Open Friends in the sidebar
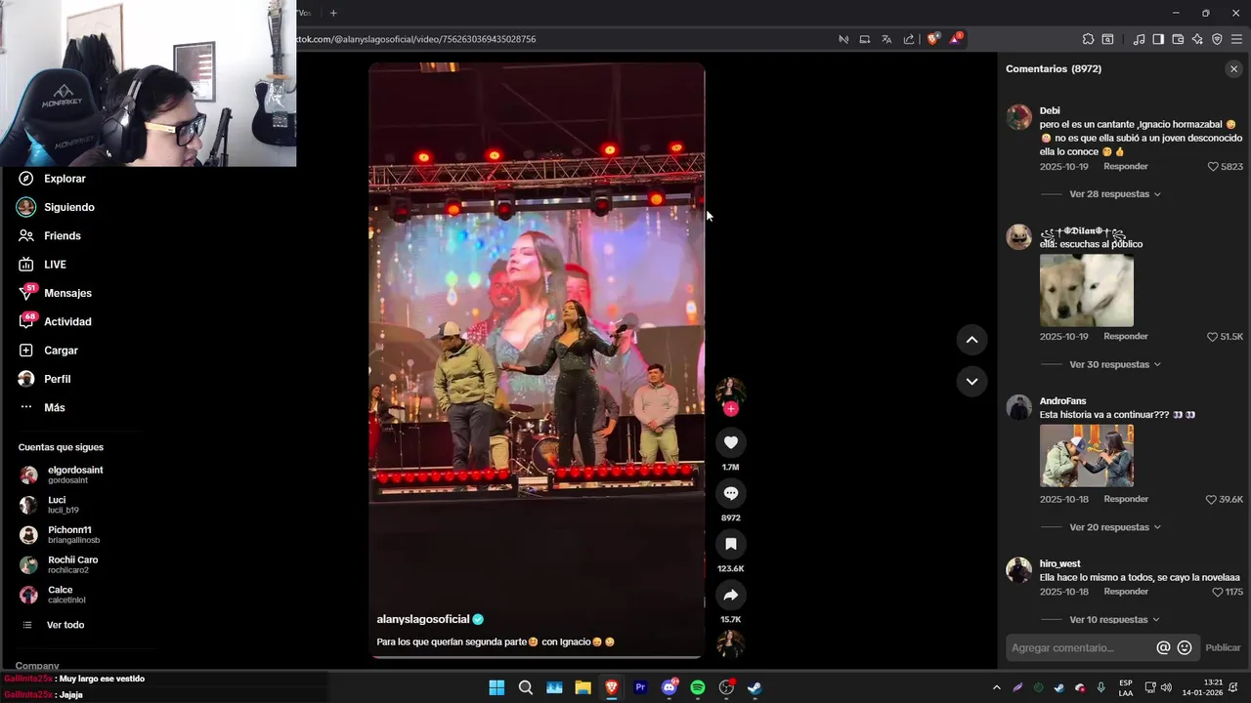The image size is (1251, 703). 63,235
